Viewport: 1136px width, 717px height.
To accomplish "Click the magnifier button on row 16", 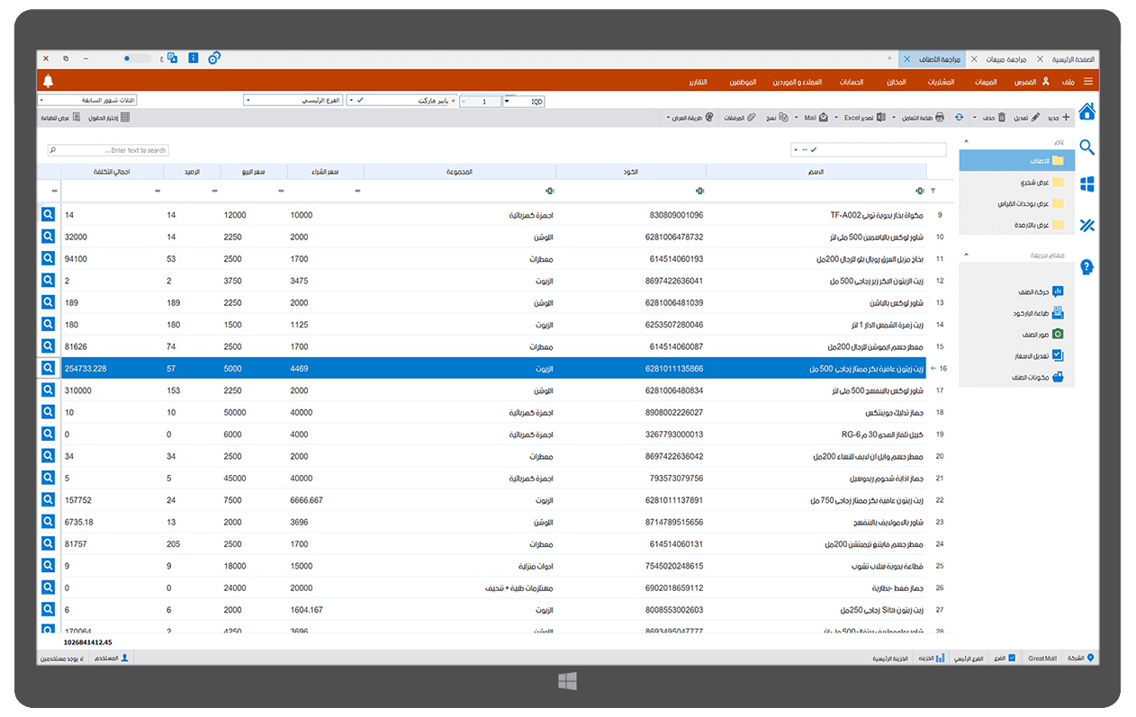I will pos(49,368).
